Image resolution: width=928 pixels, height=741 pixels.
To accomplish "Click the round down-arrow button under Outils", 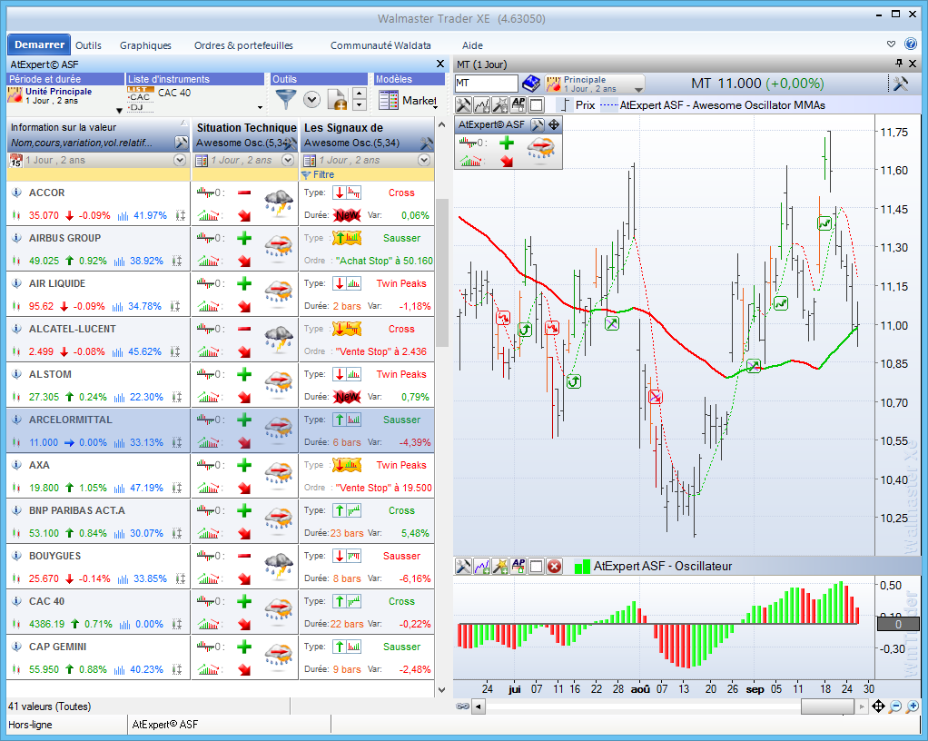I will [x=311, y=99].
